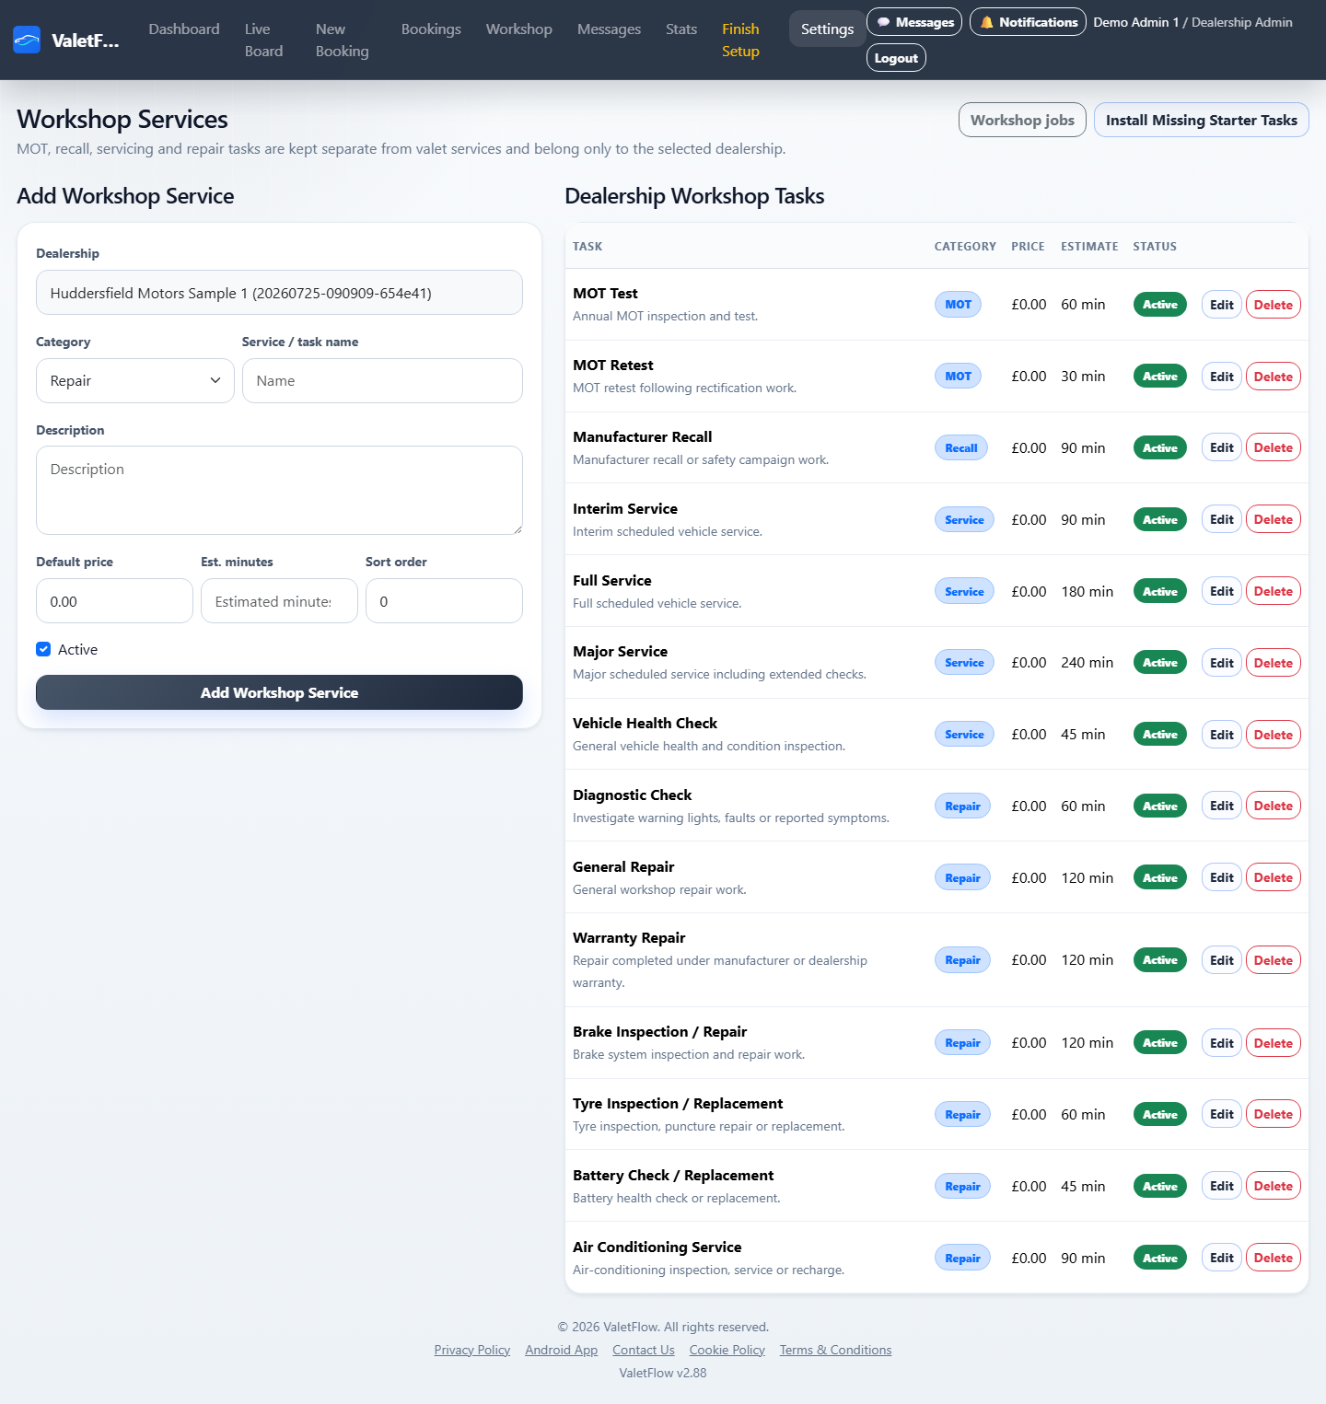
Task: Go to Live Board
Action: click(x=263, y=41)
